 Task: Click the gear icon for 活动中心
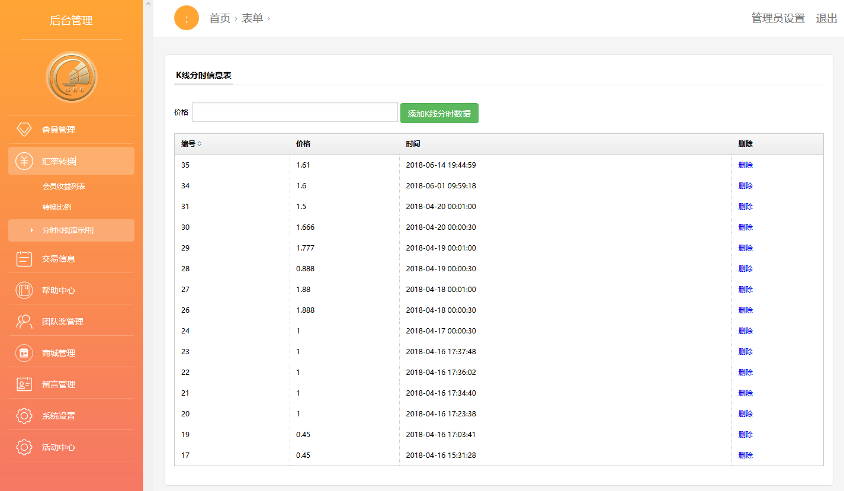pos(24,447)
